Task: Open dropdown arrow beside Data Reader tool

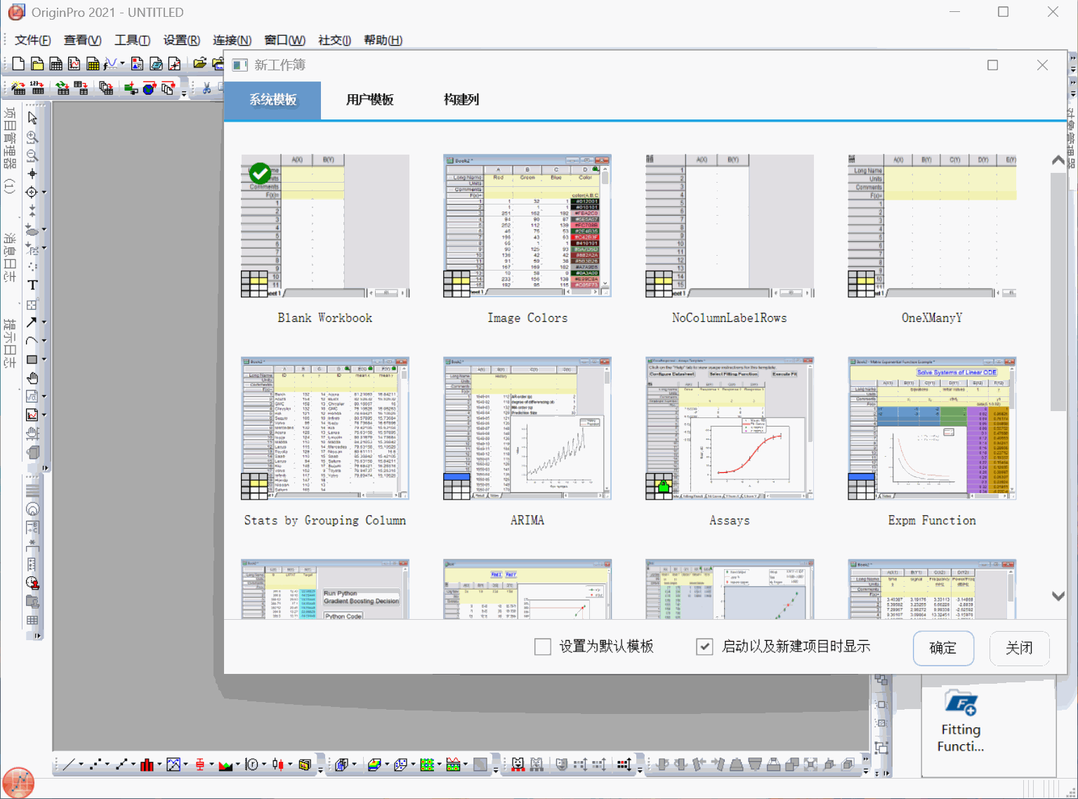Action: click(x=44, y=192)
